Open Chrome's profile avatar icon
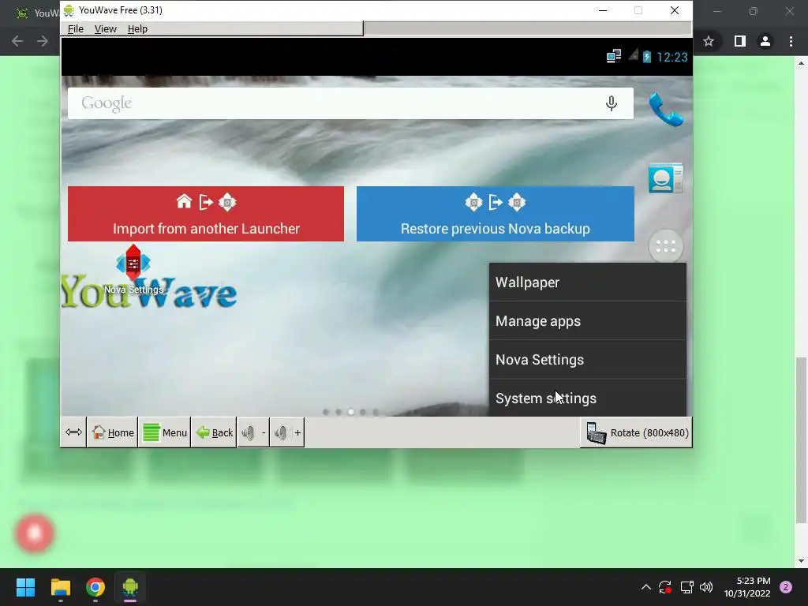 (x=765, y=41)
